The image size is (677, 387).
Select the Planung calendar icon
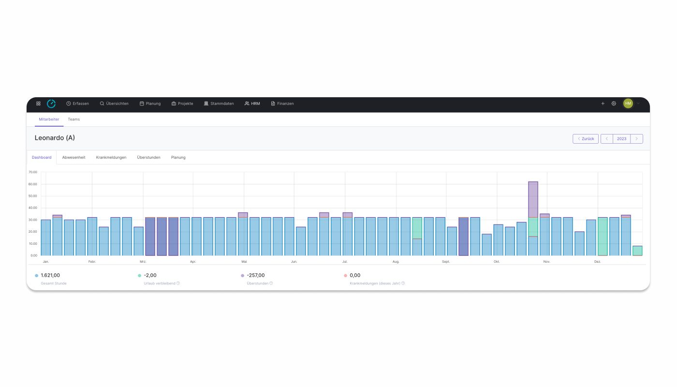(141, 103)
